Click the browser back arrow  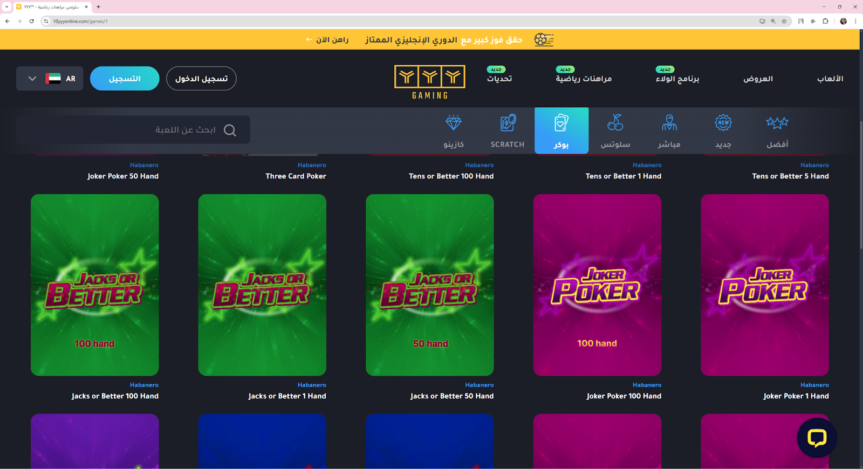[x=8, y=21]
